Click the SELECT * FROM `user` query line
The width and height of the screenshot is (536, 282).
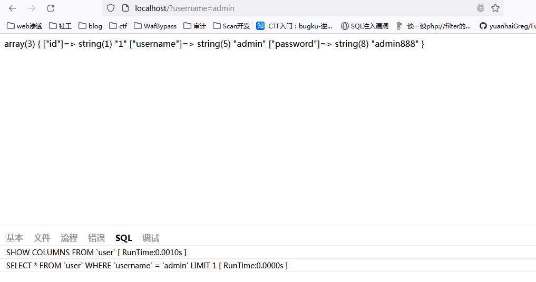147,265
